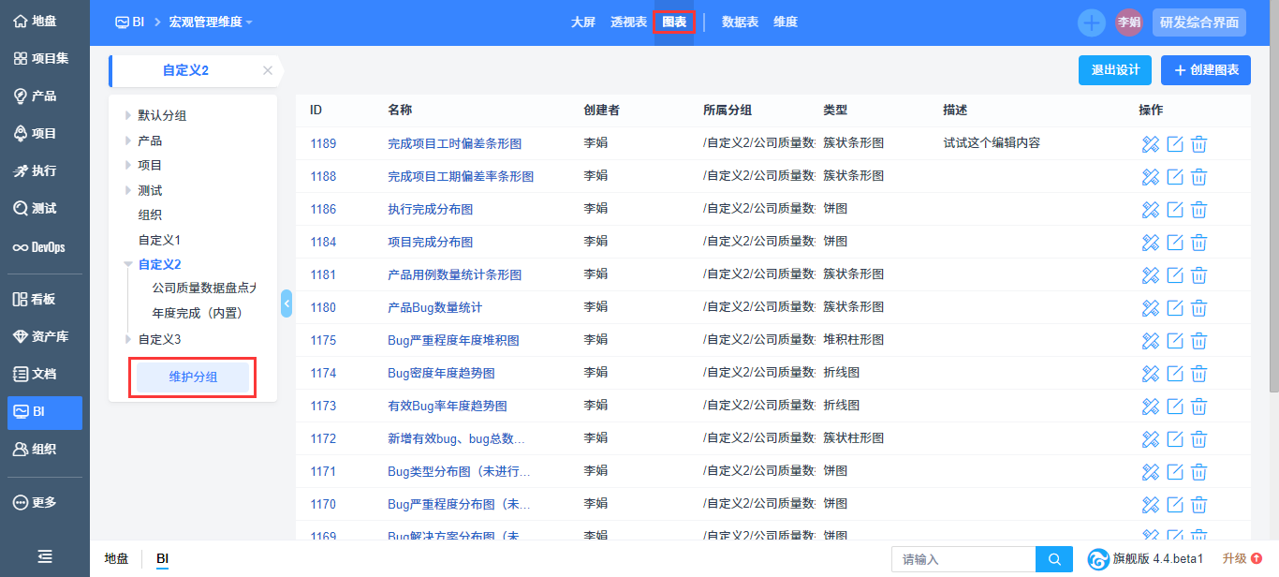Screen dimensions: 1279x577
Task: Close the 自定义2 tab with X
Action: (x=268, y=70)
